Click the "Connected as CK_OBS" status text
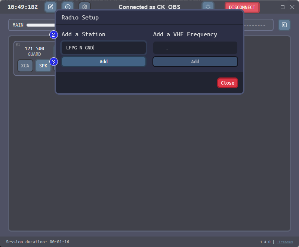Screen dimensions: 299x247 coord(149,7)
